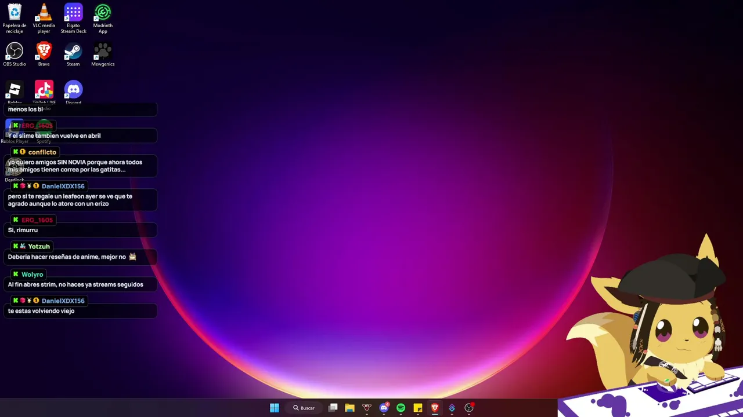Open the Papelera de reciclaje desktop icon

click(x=15, y=19)
